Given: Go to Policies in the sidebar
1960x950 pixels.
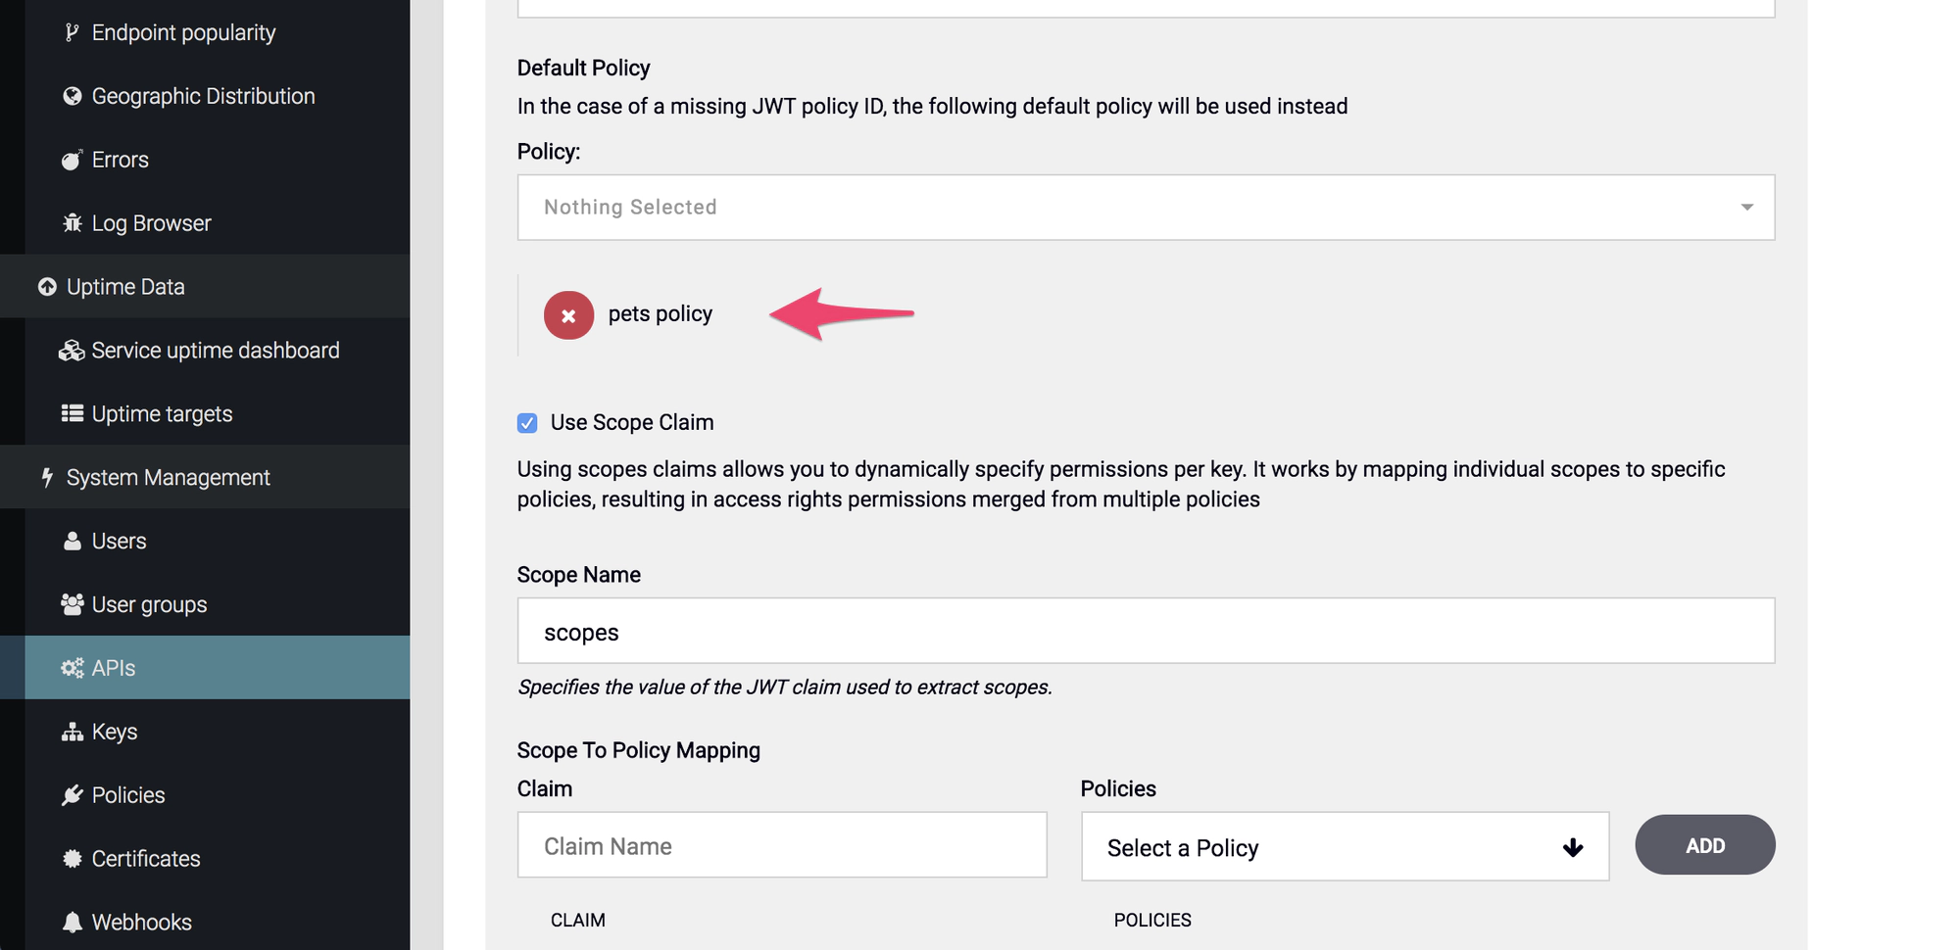Looking at the screenshot, I should point(127,795).
